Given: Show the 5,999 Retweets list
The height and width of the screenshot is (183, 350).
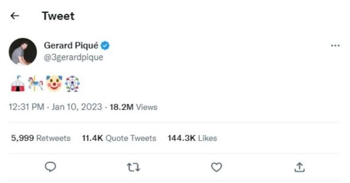Looking at the screenshot, I should (40, 138).
